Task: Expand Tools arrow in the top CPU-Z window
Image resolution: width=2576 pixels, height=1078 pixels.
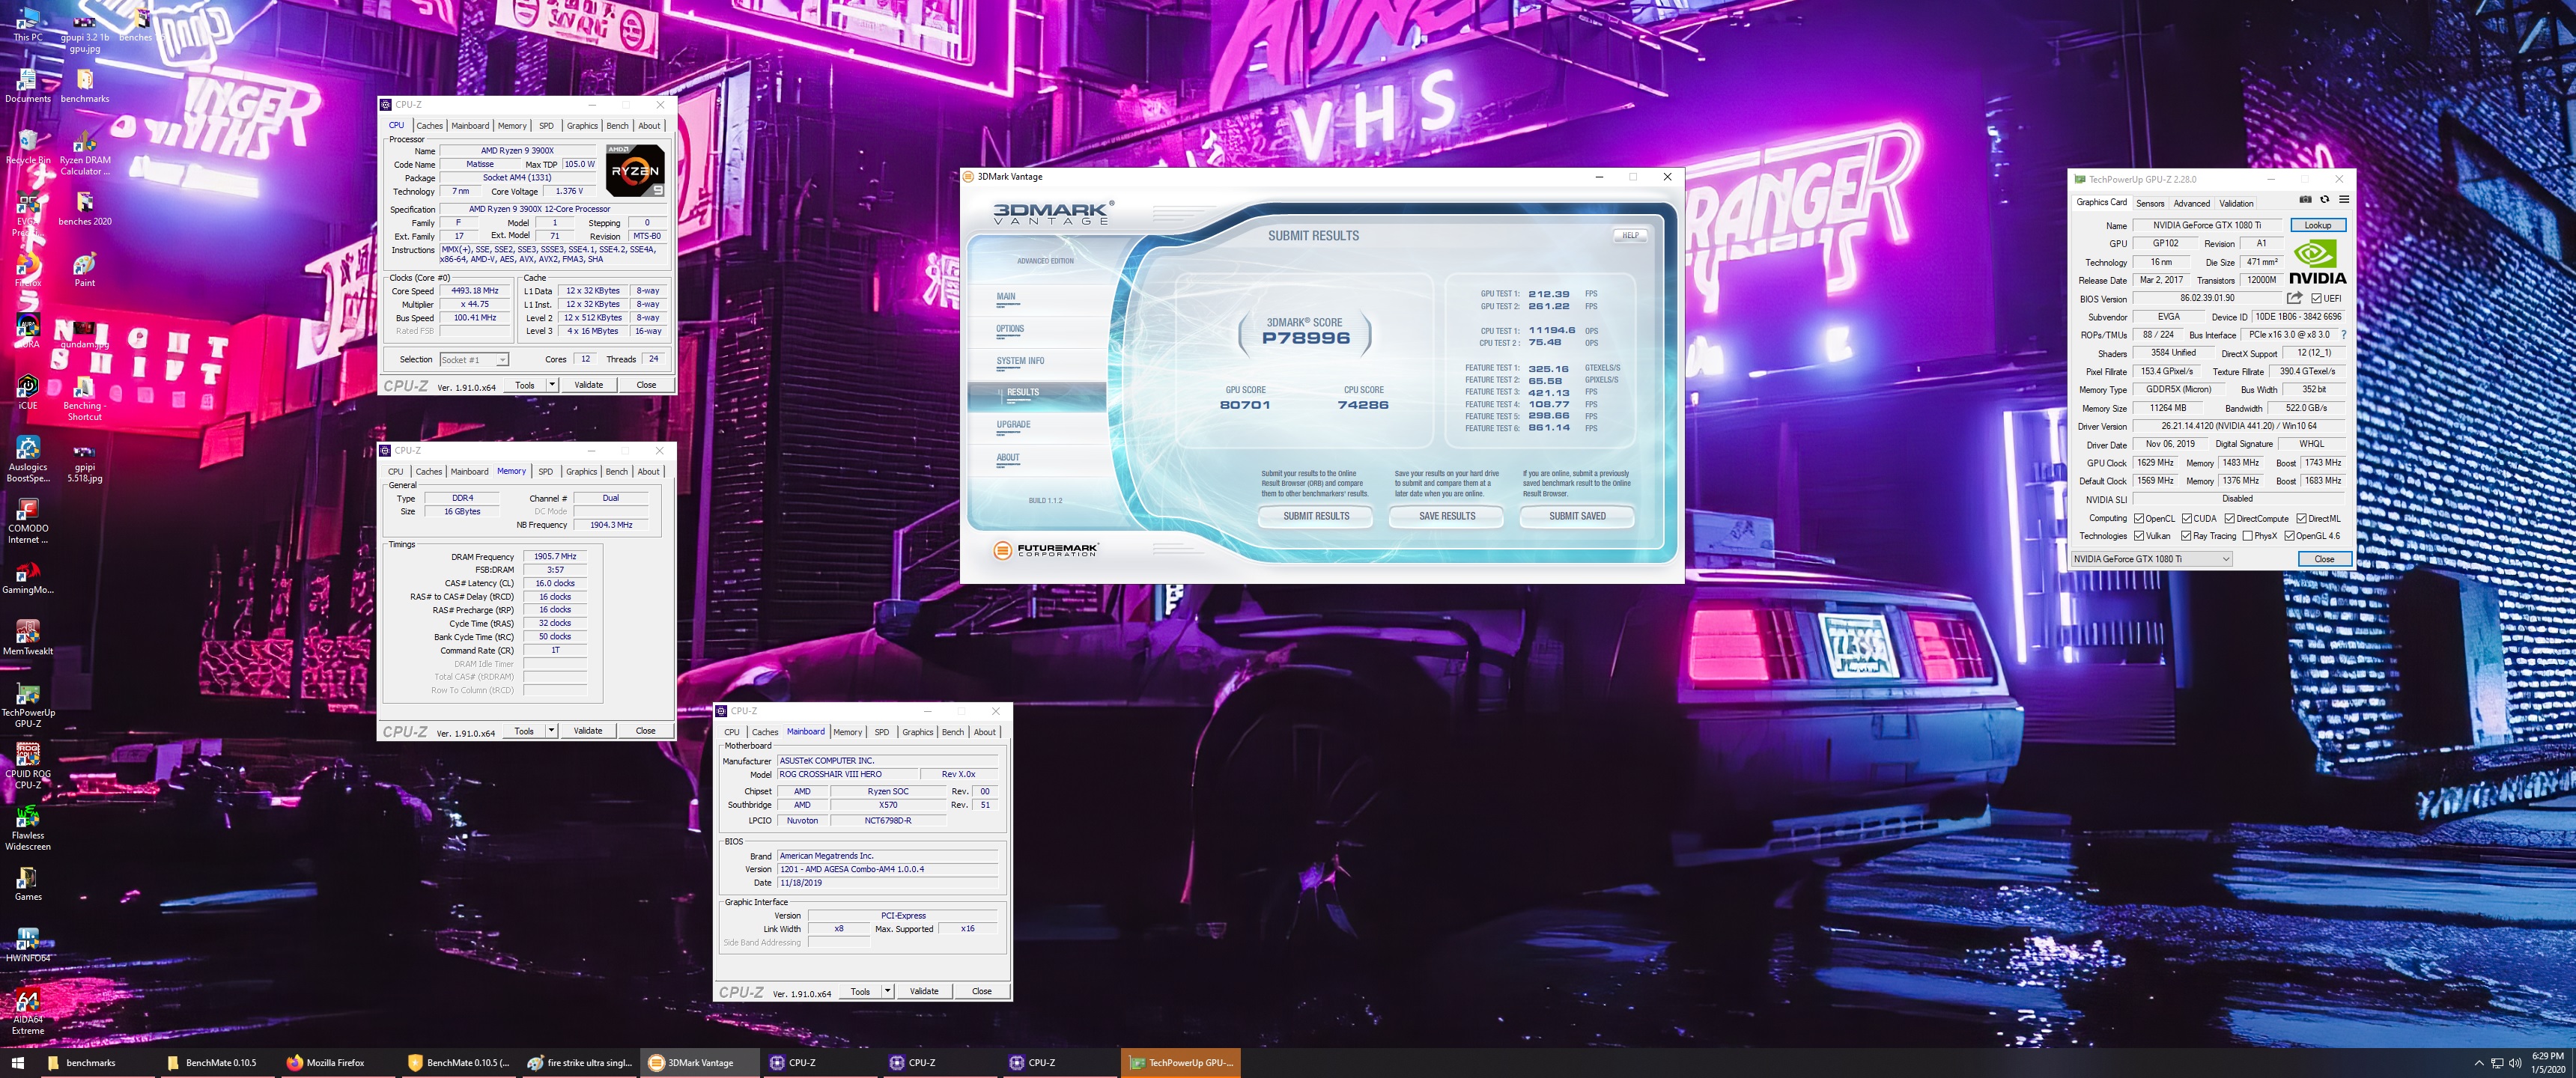Action: (x=552, y=385)
